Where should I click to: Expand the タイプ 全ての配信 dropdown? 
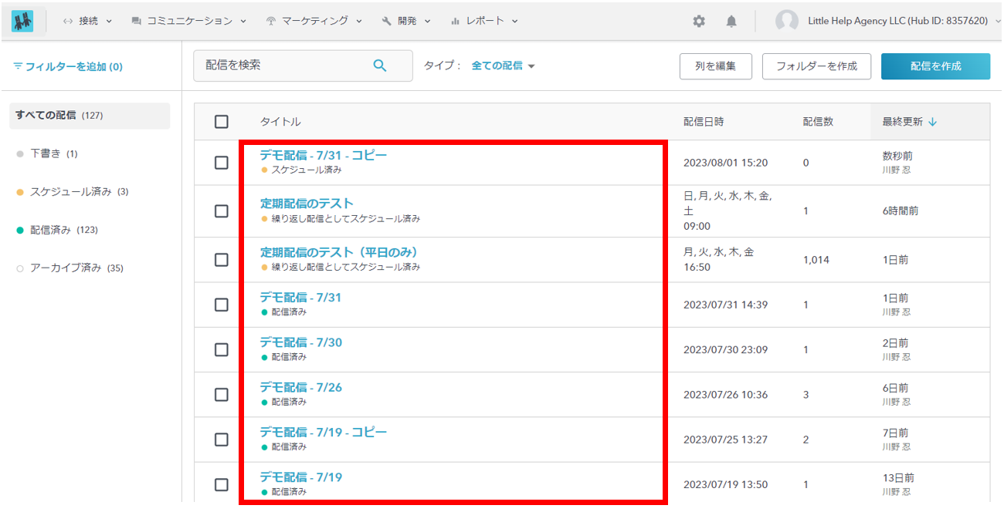(x=504, y=66)
